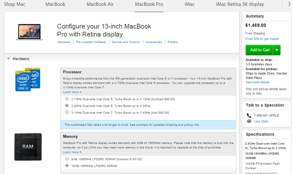This screenshot has width=292, height=174.
Task: Click the Talk to a Specialist heading
Action: point(265,105)
